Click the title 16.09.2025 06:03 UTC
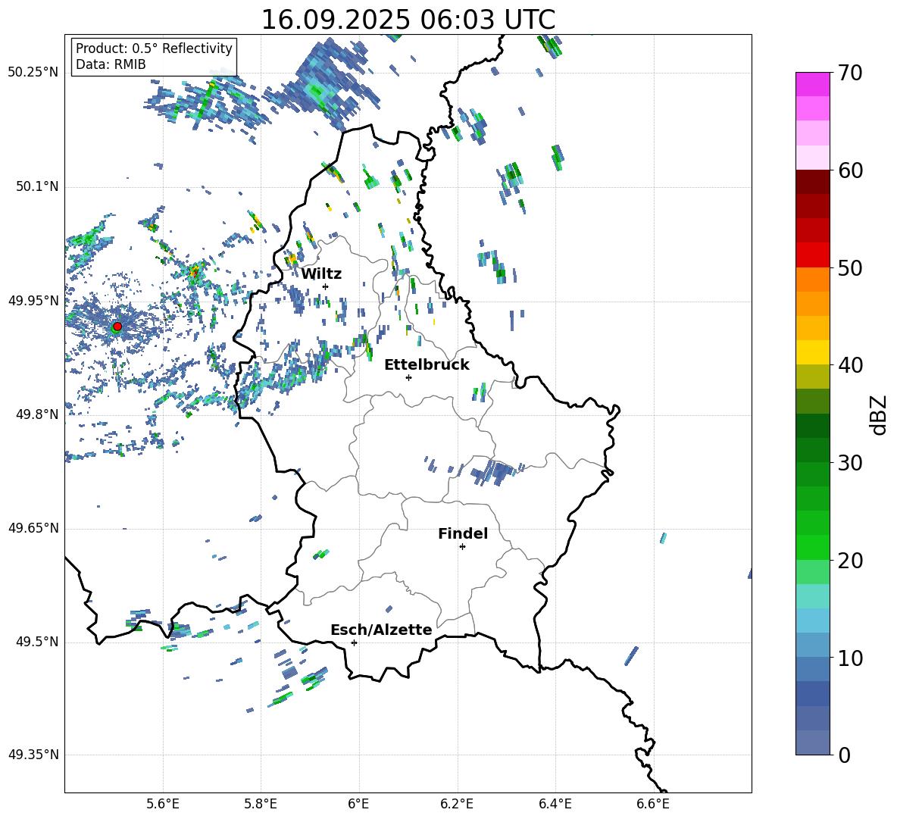Viewport: 897px width, 819px height. pyautogui.click(x=408, y=20)
